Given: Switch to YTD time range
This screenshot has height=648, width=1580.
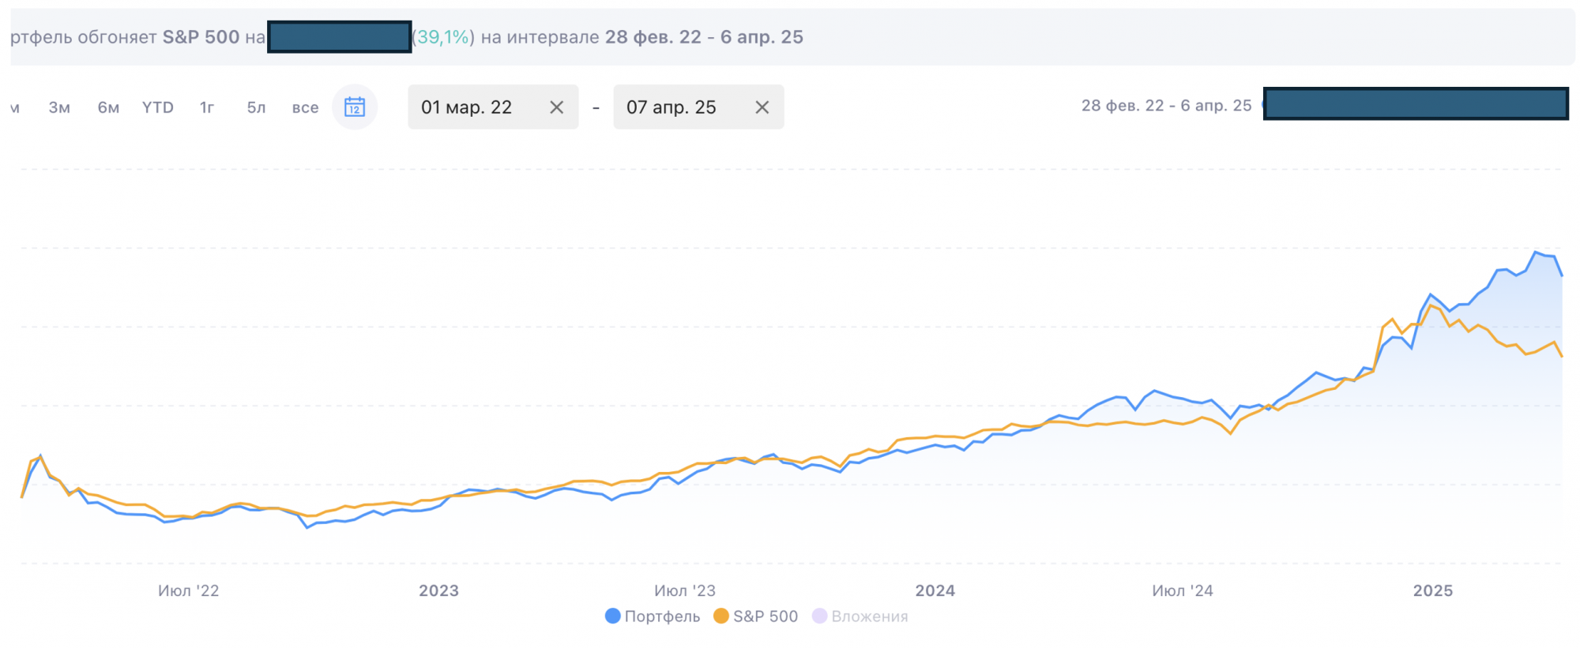Looking at the screenshot, I should tap(158, 107).
